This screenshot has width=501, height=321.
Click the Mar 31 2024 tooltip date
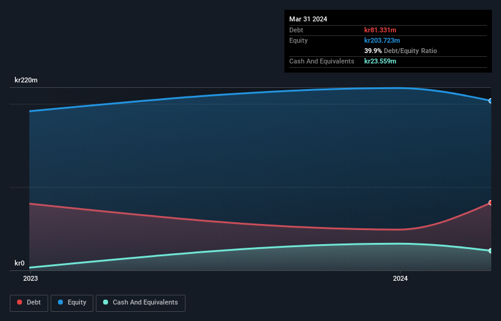[x=308, y=19]
